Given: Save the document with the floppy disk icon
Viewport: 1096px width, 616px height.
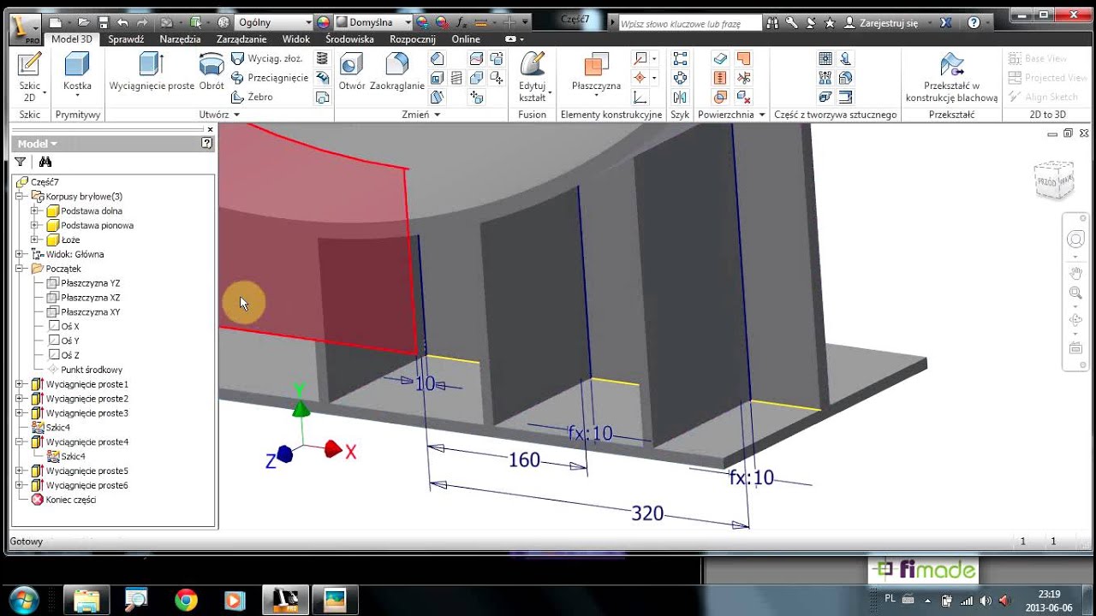Looking at the screenshot, I should tap(104, 22).
